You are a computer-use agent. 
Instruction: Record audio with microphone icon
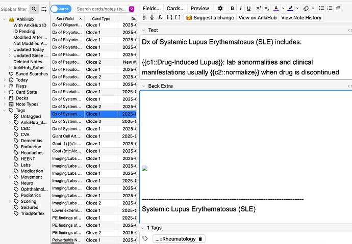pos(152,17)
